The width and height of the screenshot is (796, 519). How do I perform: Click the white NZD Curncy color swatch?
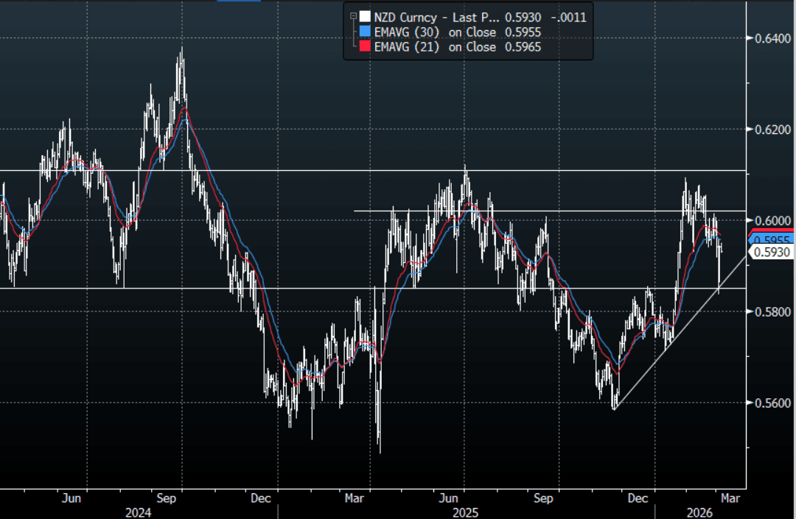364,17
